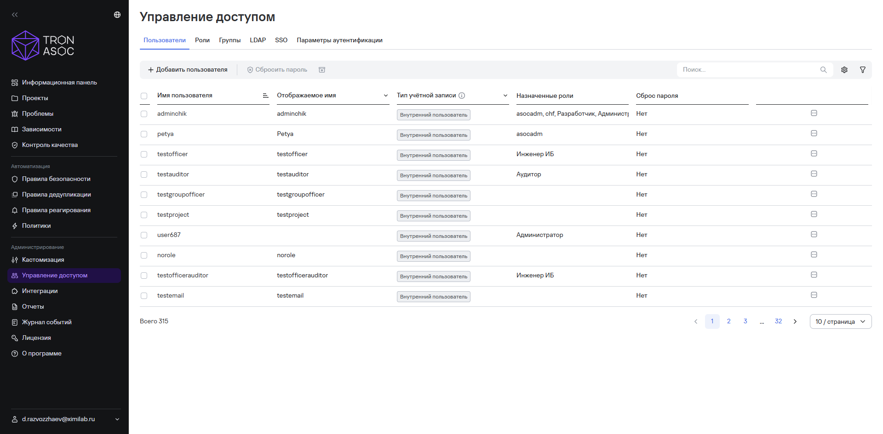Open the 10 / страница page size dropdown
The height and width of the screenshot is (434, 883).
point(841,321)
